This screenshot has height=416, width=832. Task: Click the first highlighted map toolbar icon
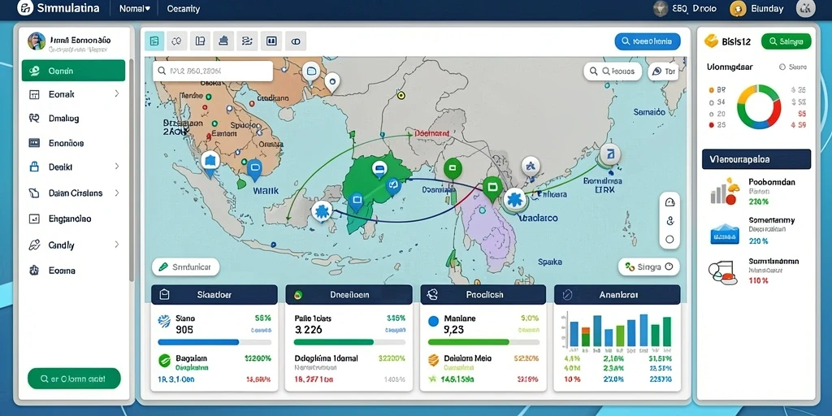pyautogui.click(x=154, y=41)
